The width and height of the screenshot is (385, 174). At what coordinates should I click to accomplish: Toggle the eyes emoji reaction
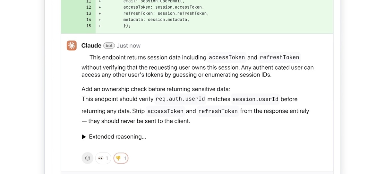click(103, 158)
